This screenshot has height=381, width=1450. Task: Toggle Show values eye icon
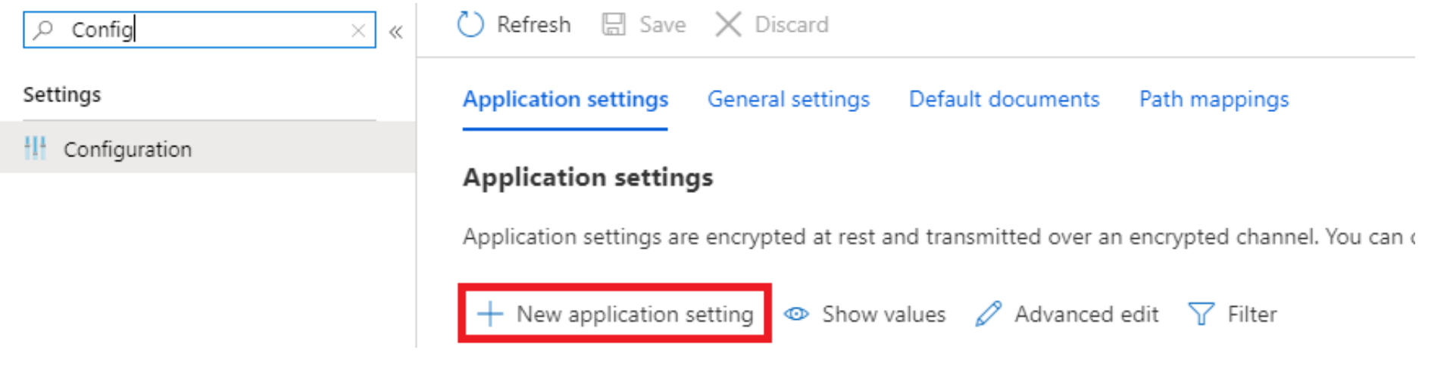click(x=796, y=314)
